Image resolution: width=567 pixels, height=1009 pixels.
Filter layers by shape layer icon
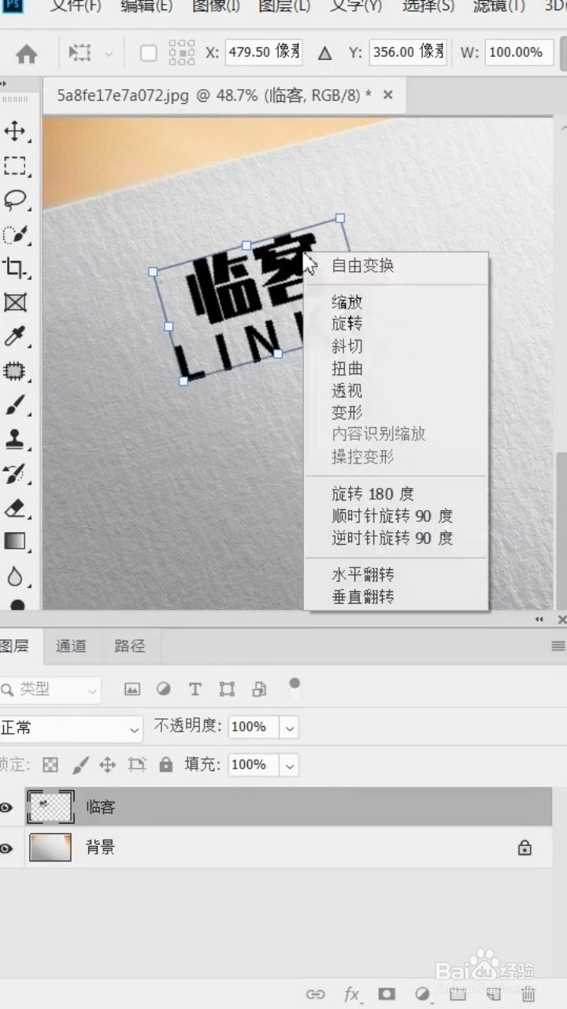pos(227,690)
